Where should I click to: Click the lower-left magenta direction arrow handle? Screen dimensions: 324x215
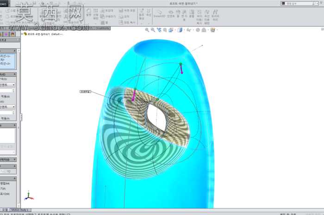(134, 96)
